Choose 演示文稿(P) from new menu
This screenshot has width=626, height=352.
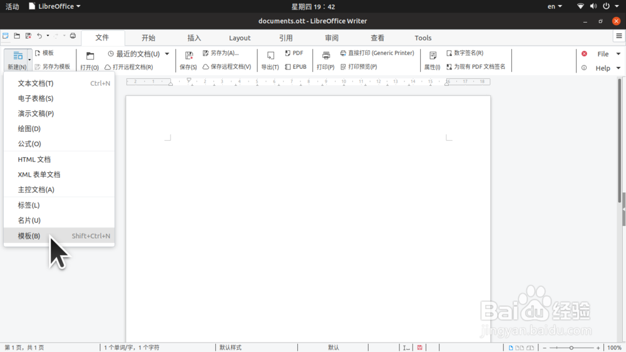pyautogui.click(x=59, y=113)
